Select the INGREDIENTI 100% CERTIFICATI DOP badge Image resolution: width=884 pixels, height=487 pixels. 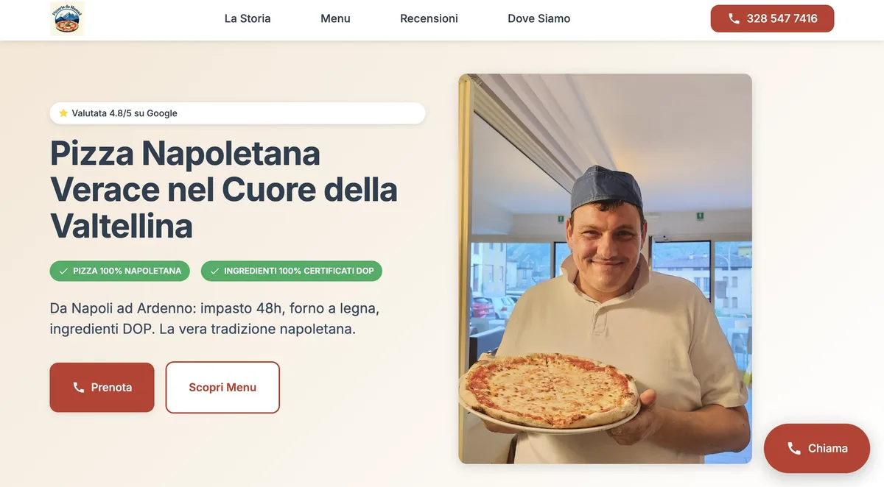(291, 271)
